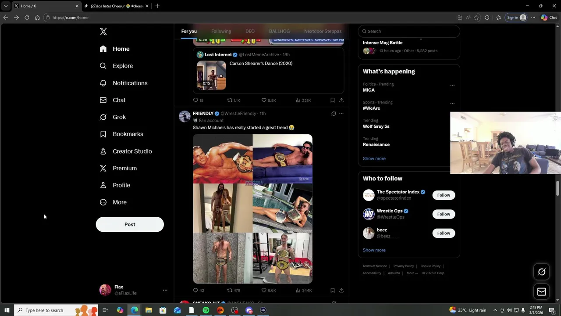The image size is (561, 316).
Task: Open Renaissance trending topic
Action: [376, 144]
